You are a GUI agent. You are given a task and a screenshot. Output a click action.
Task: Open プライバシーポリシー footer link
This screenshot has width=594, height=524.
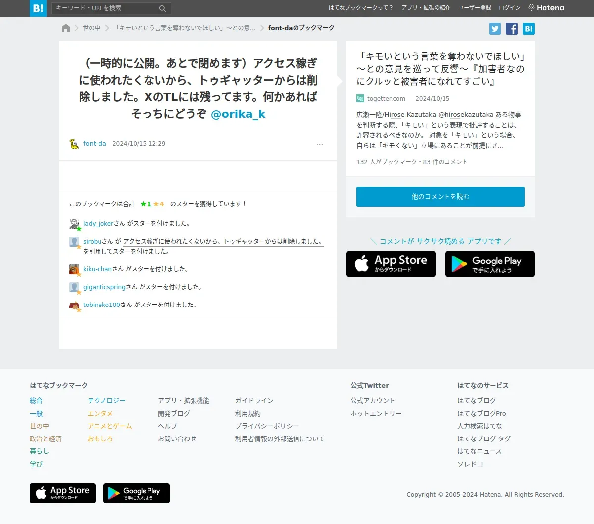tap(267, 426)
